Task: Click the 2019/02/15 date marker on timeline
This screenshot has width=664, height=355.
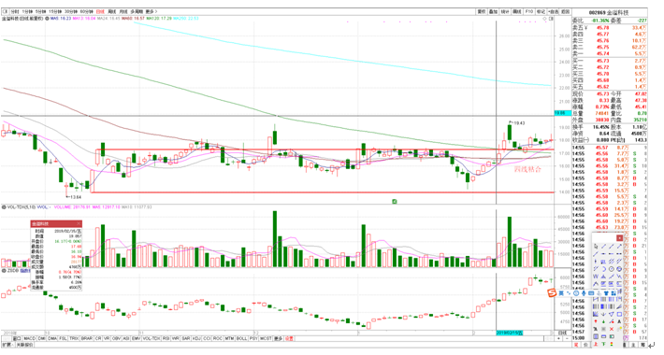Action: pos(510,333)
